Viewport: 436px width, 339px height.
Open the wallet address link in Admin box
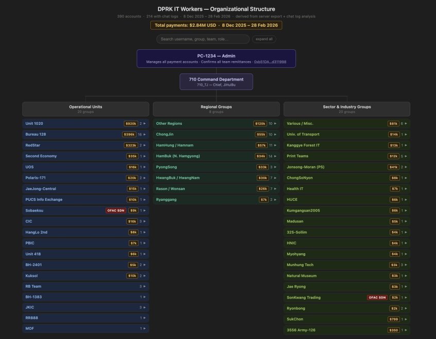coord(270,62)
